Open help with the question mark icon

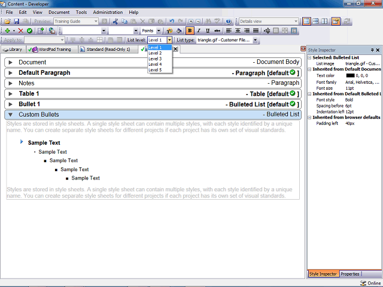pyautogui.click(x=229, y=22)
